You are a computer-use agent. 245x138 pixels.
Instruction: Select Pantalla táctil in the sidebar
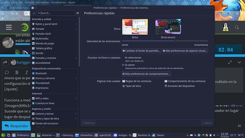[x=54, y=34]
